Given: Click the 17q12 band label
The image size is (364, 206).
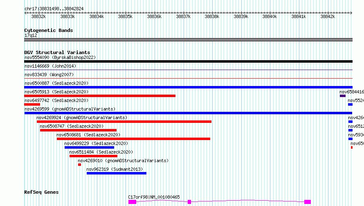Looking at the screenshot, I should point(31,35).
